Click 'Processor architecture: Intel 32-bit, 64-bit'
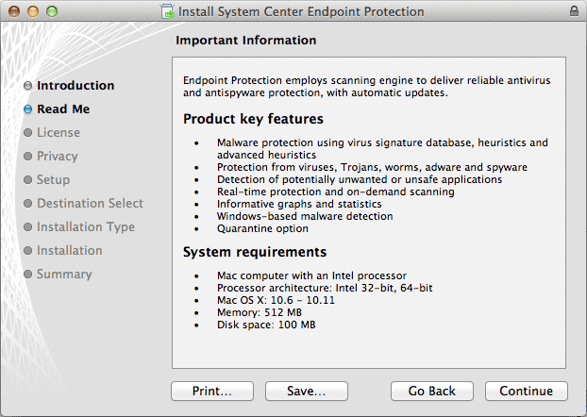Viewport: 587px width, 417px height. click(325, 288)
